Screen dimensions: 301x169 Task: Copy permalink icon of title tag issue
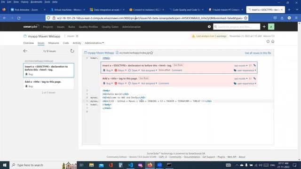[x=254, y=78]
